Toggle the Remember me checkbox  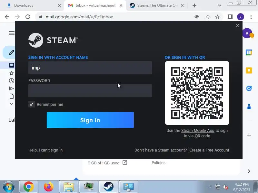31,104
